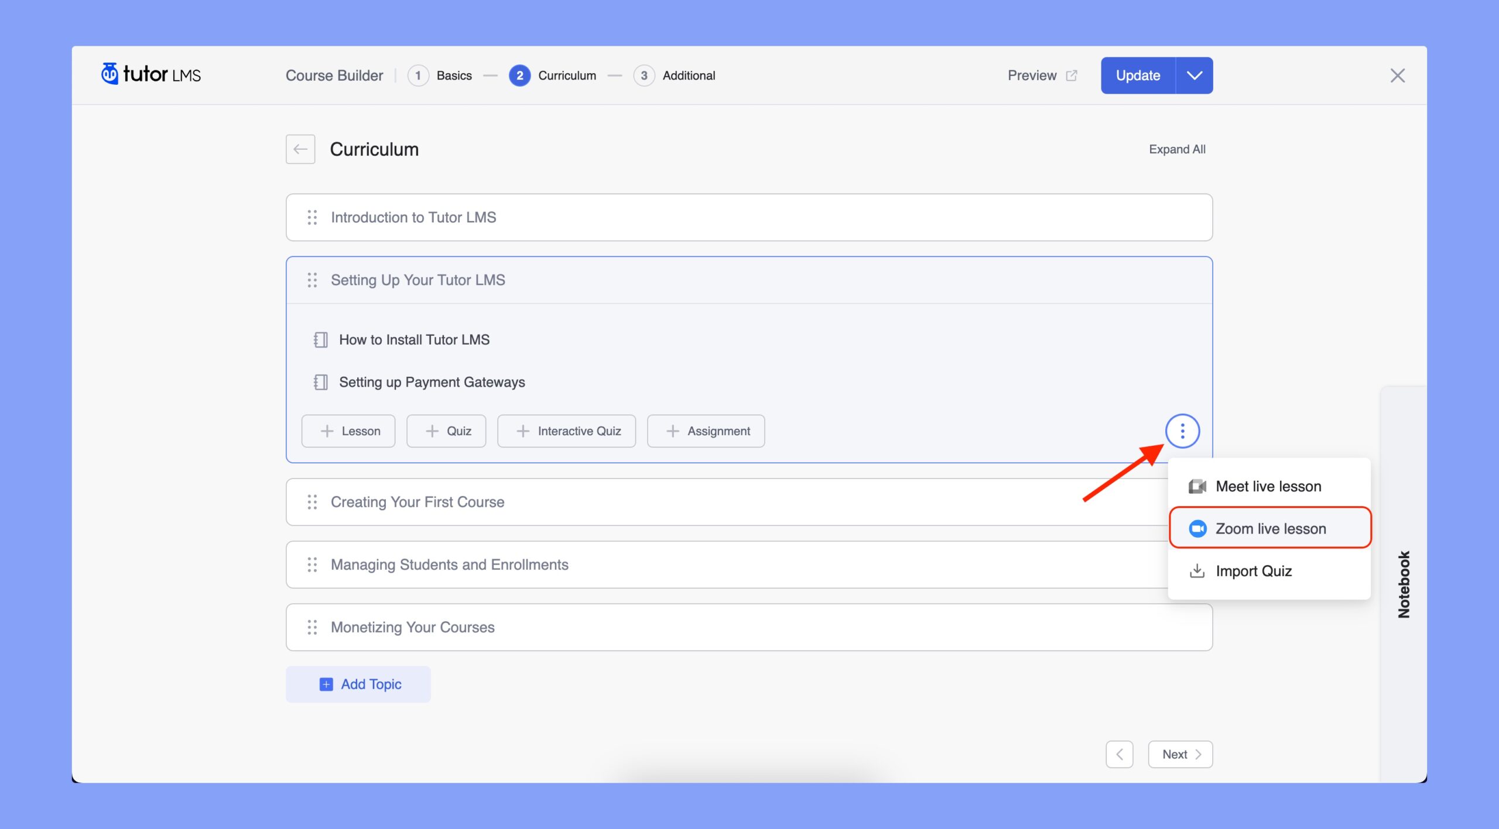The image size is (1499, 829).
Task: Expand the Monetizing Your Courses topic
Action: coord(749,627)
